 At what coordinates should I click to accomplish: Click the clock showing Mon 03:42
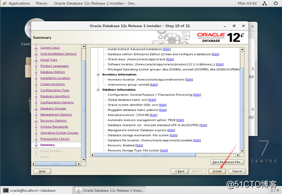pyautogui.click(x=247, y=3)
